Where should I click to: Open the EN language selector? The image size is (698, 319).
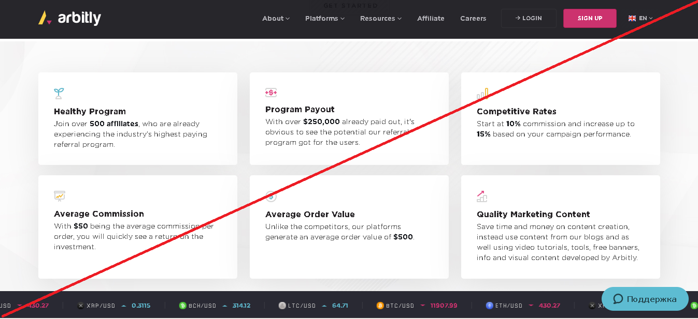(x=640, y=19)
